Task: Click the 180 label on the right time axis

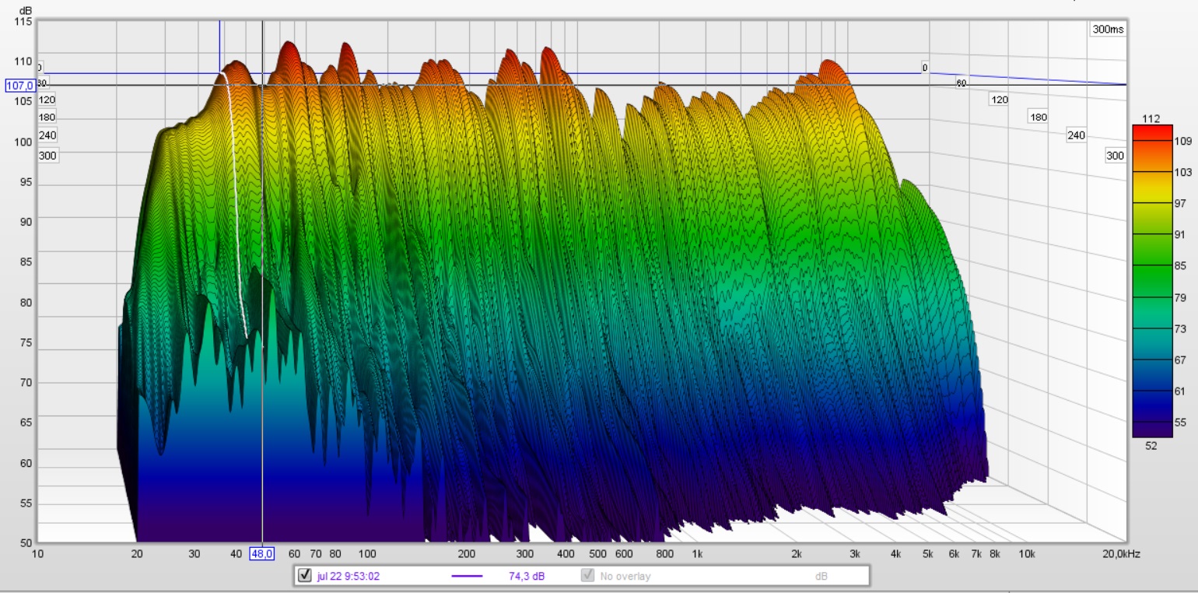Action: point(1038,118)
